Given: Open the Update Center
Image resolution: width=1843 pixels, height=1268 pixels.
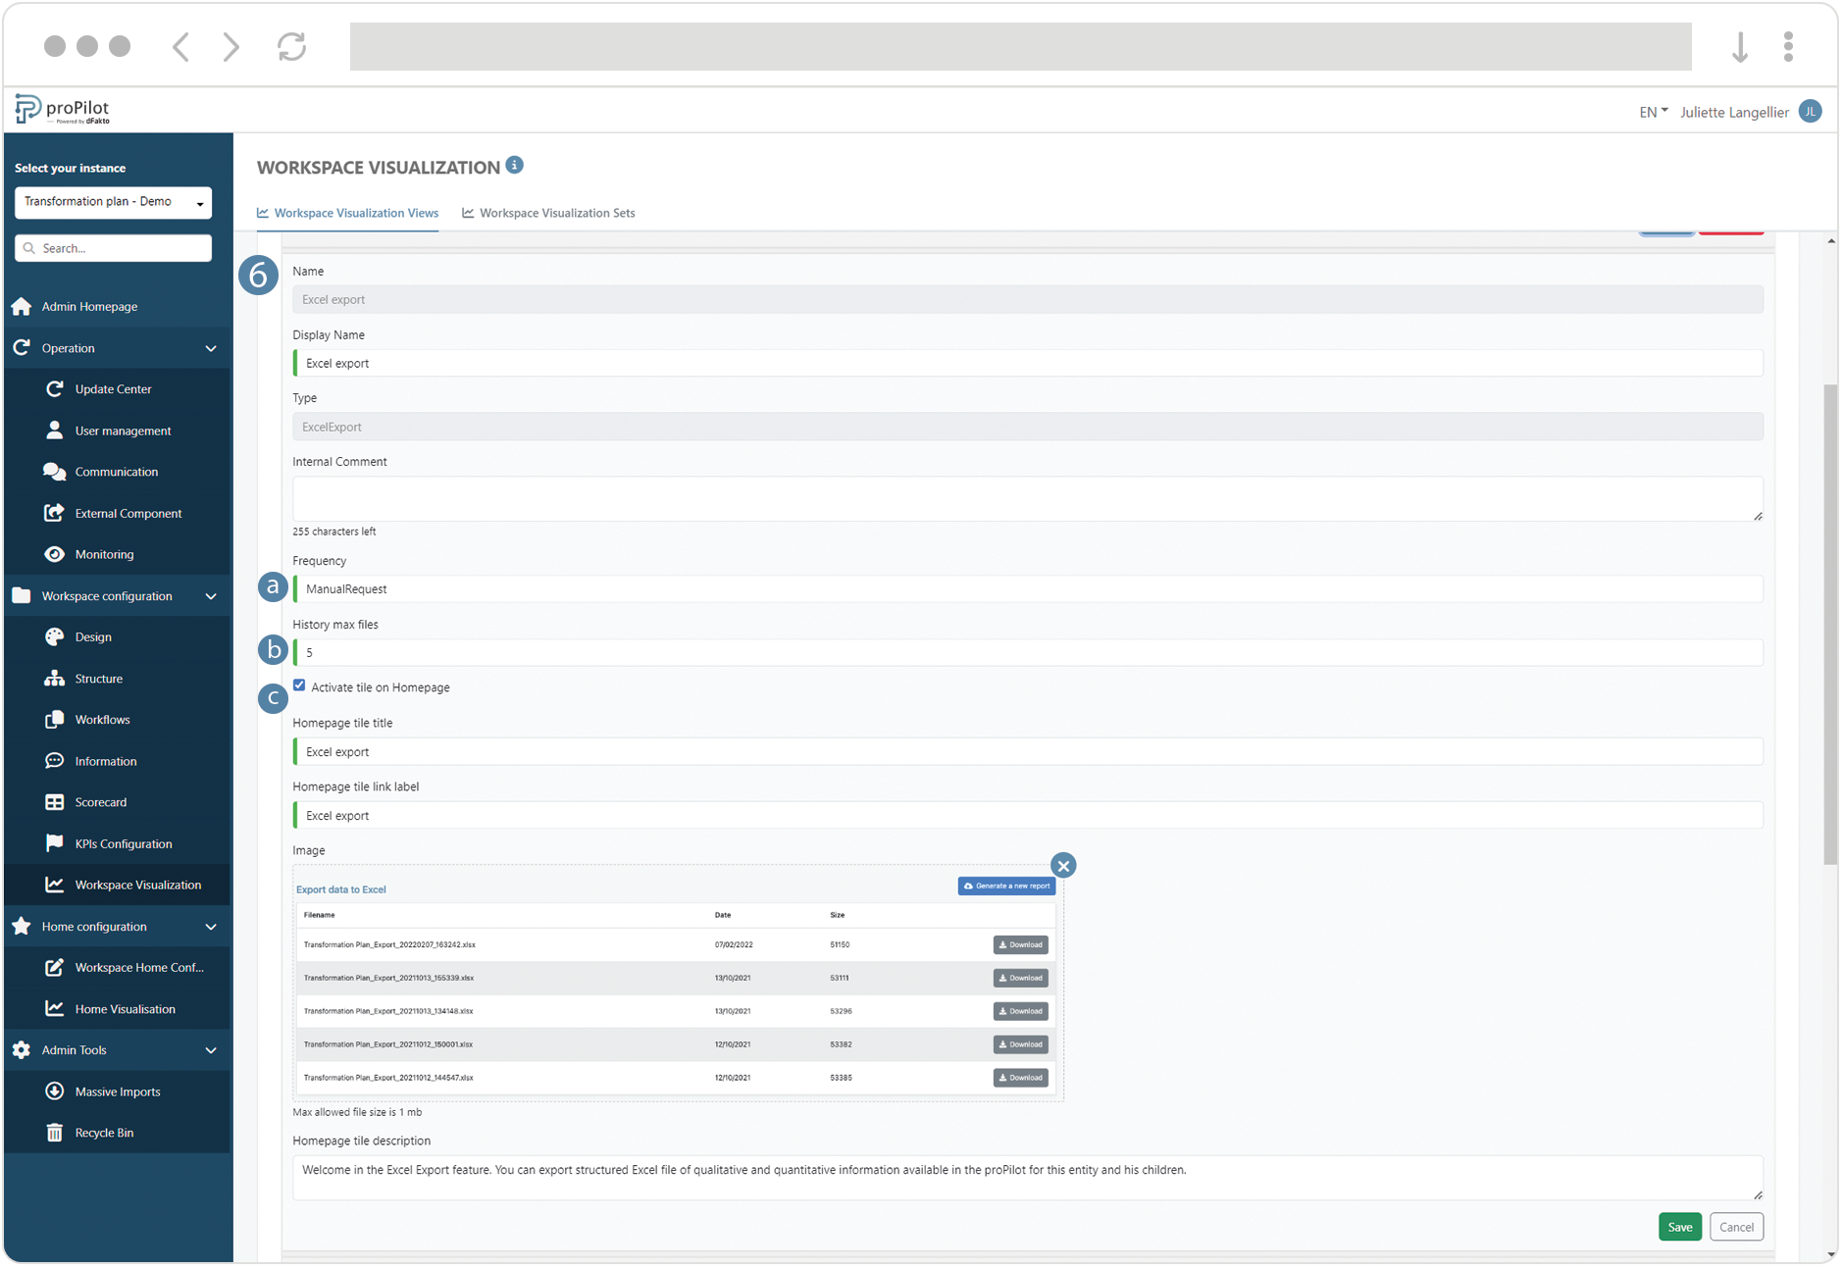Looking at the screenshot, I should coord(114,388).
